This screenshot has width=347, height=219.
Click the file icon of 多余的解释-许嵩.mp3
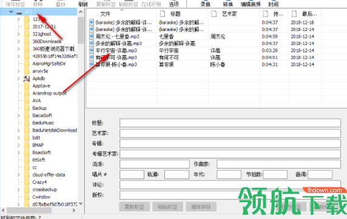pos(92,43)
